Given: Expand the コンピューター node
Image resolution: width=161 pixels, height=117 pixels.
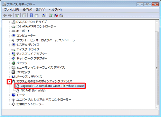Looking at the screenshot, I should 9,35.
